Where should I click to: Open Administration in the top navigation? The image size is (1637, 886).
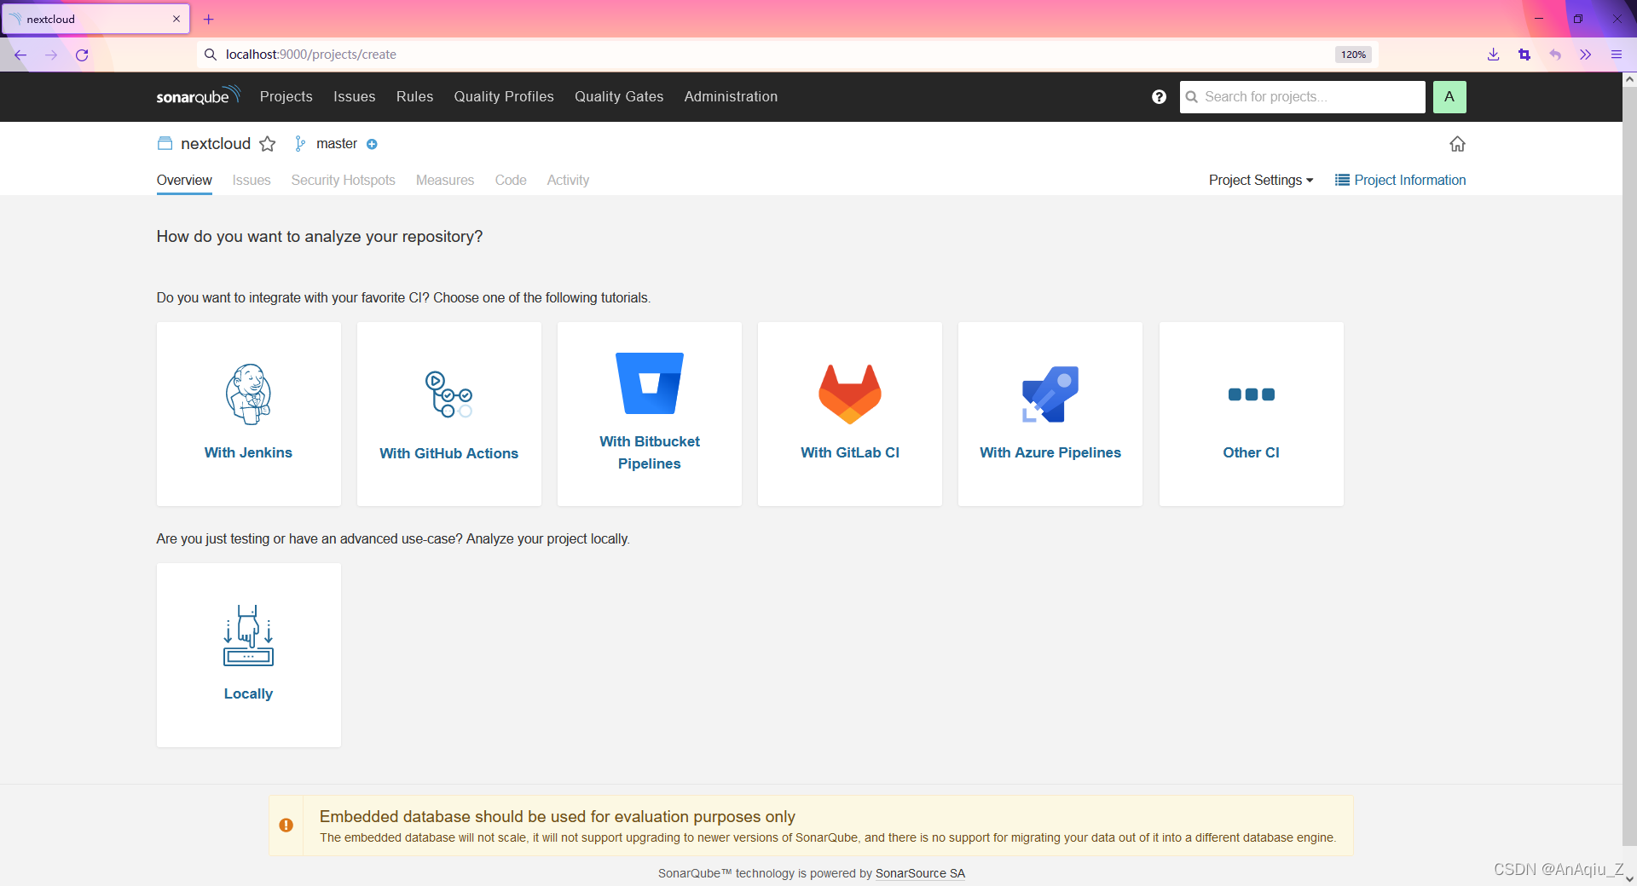point(731,97)
